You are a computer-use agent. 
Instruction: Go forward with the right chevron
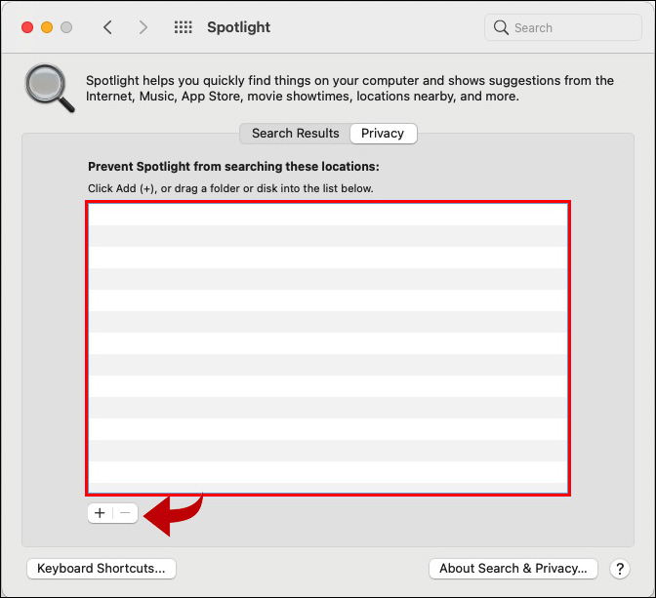[143, 27]
